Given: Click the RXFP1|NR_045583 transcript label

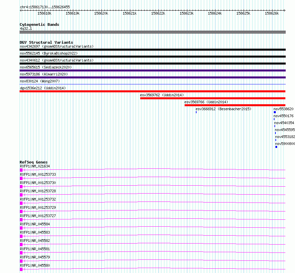Looking at the screenshot, I should point(35,232).
